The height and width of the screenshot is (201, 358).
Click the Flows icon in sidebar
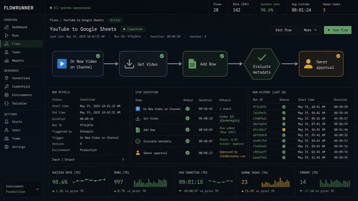(x=7, y=44)
